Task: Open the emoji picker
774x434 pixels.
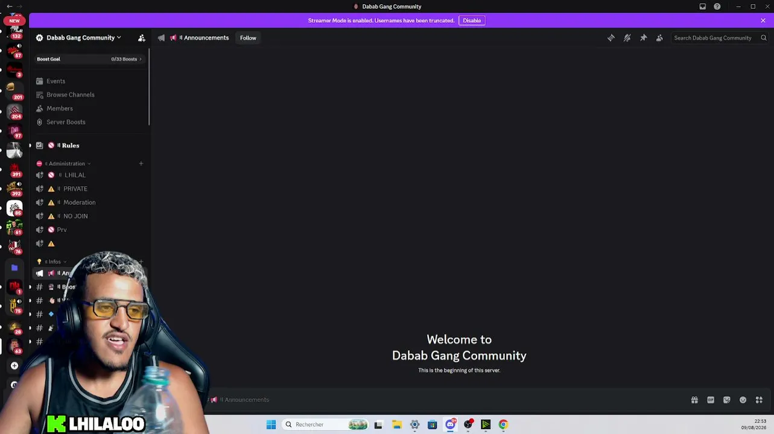Action: (x=743, y=400)
